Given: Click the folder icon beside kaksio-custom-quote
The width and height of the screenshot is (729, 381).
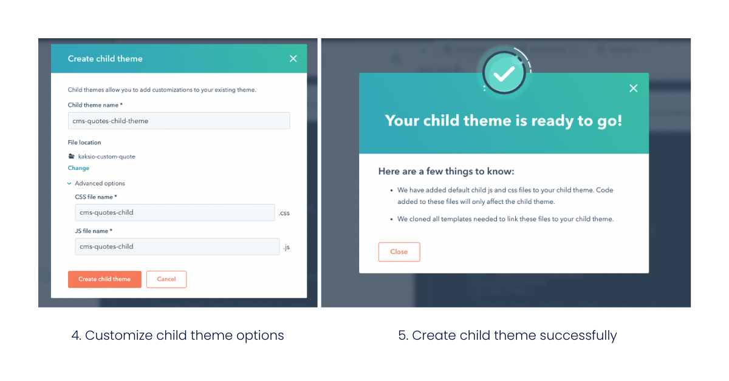Looking at the screenshot, I should tap(72, 157).
